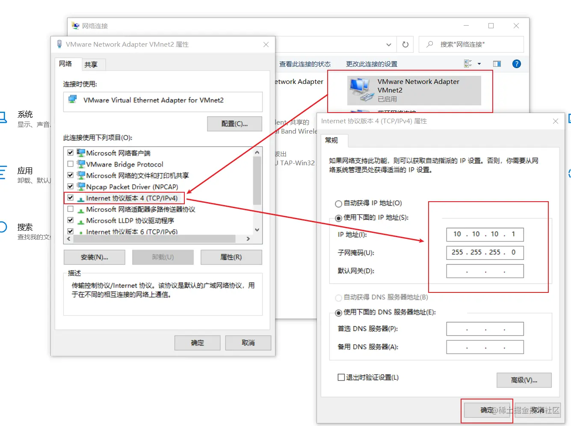Check 退出时验证设置 checkbox
571x426 pixels.
341,377
